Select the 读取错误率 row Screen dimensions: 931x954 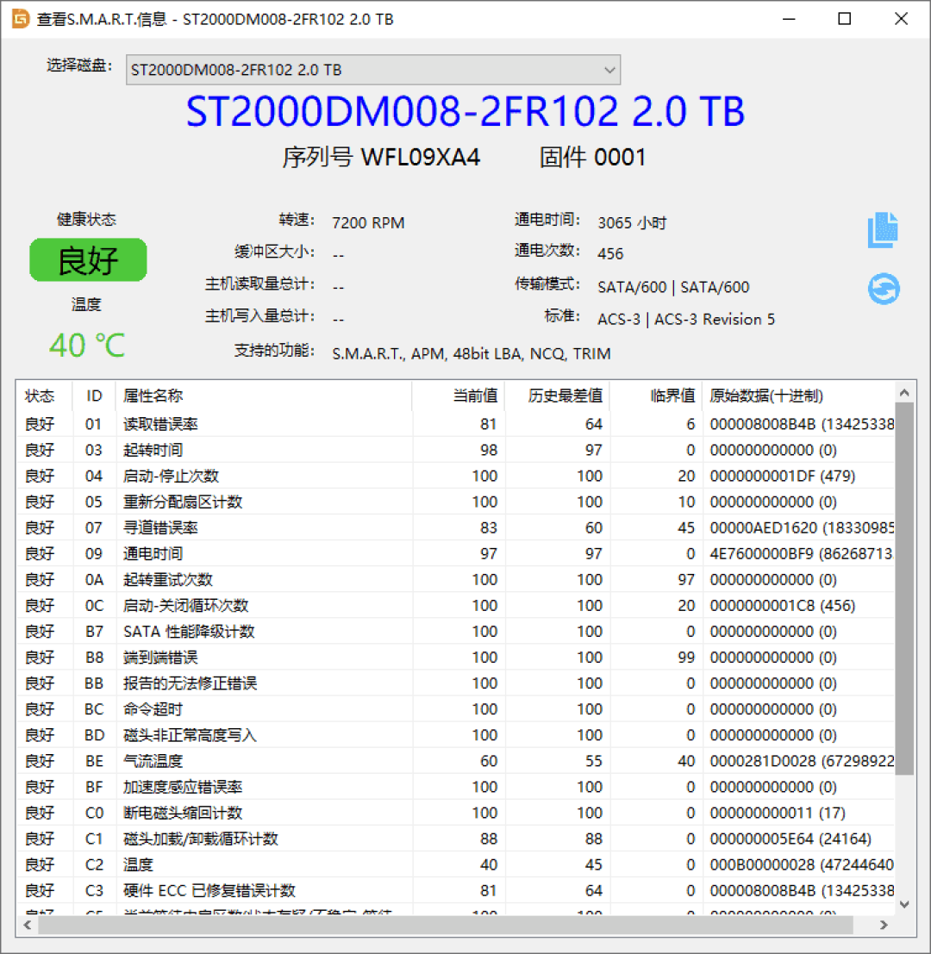coord(456,424)
